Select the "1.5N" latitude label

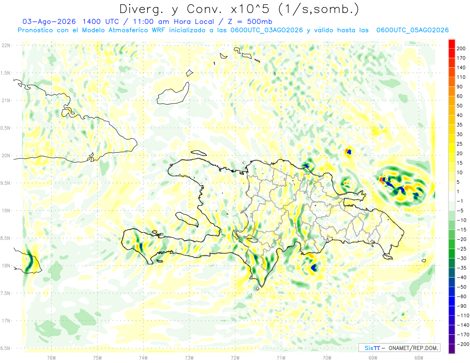tap(5, 73)
